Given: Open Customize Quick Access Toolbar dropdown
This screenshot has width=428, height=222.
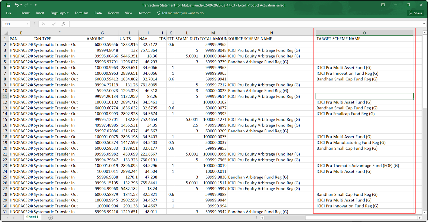Looking at the screenshot, I should click(36, 5).
